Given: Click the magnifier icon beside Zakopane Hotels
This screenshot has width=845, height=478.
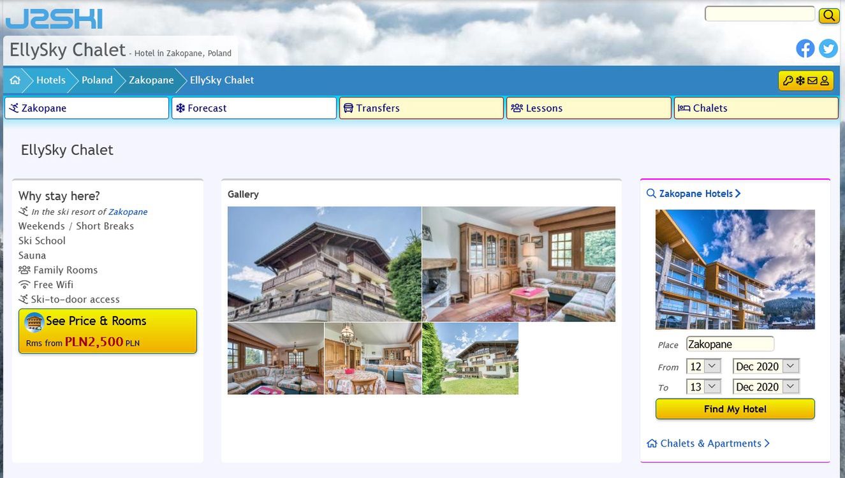Looking at the screenshot, I should coord(651,194).
